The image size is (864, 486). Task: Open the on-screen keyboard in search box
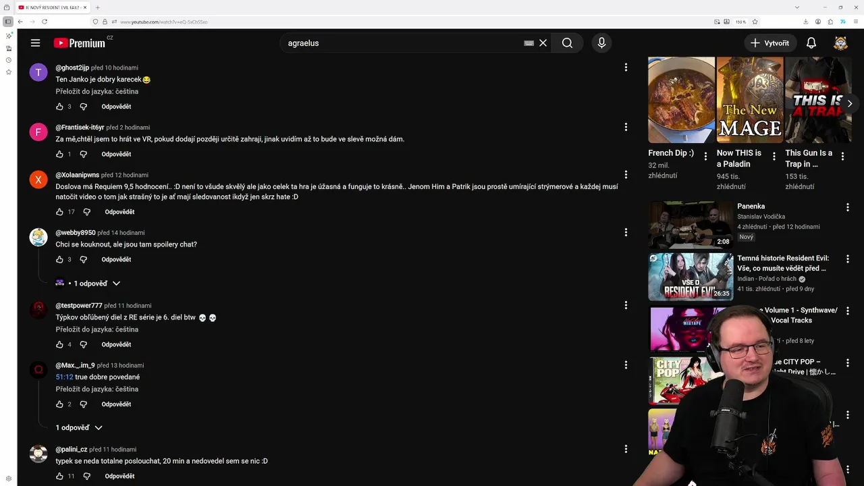point(529,43)
